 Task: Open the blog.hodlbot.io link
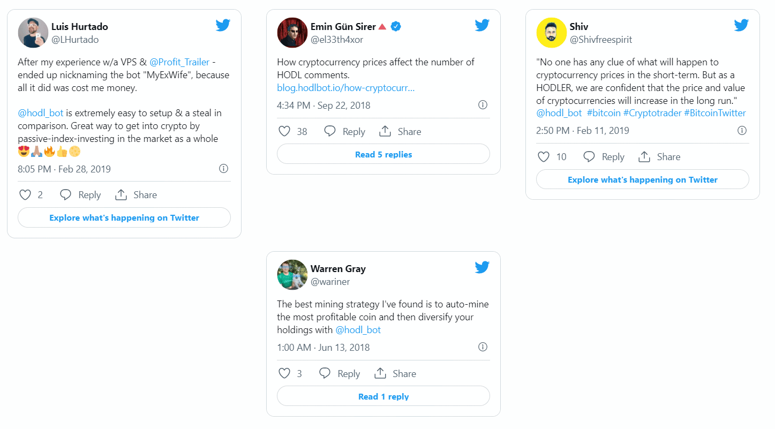346,87
